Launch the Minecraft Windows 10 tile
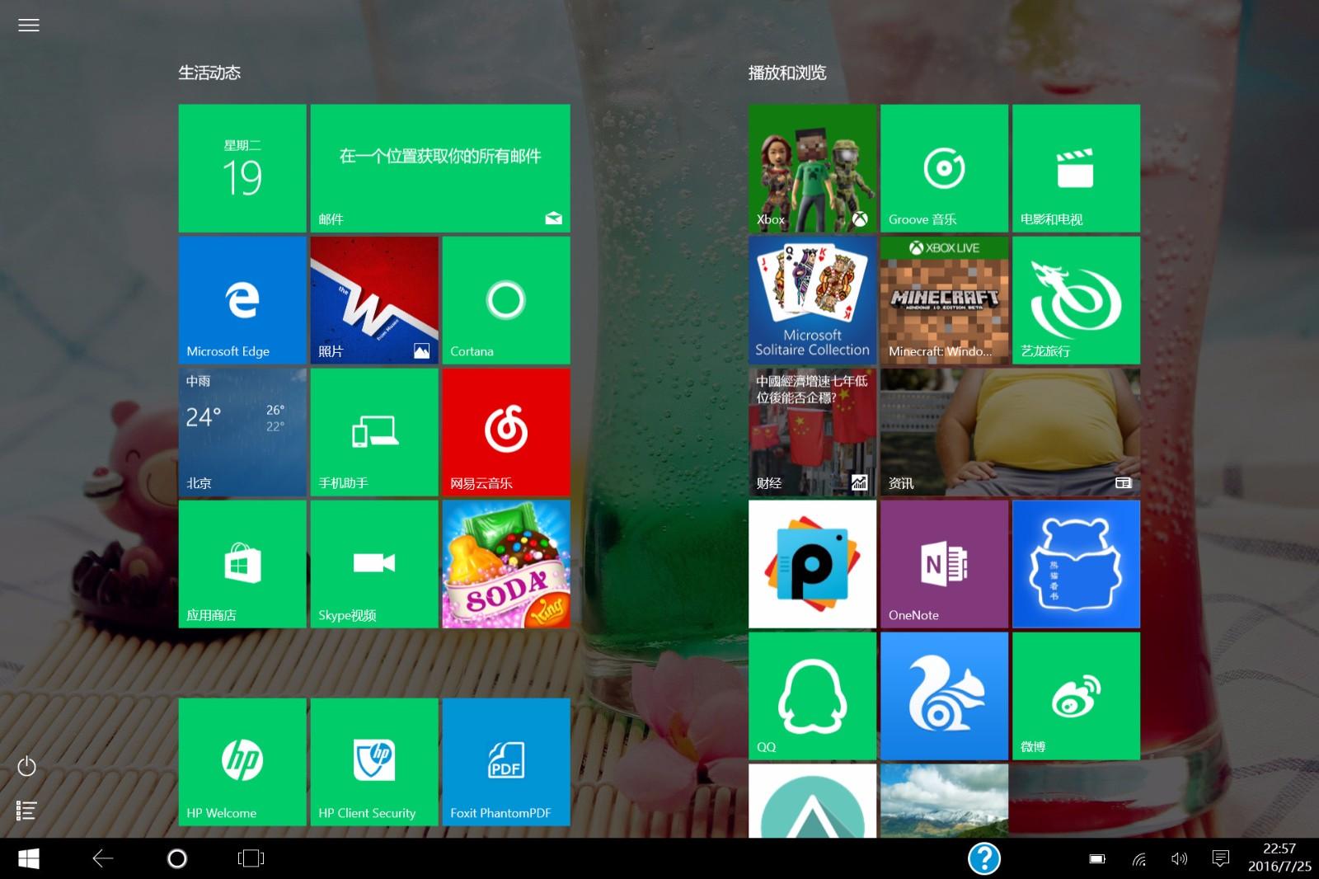1319x879 pixels. [944, 300]
